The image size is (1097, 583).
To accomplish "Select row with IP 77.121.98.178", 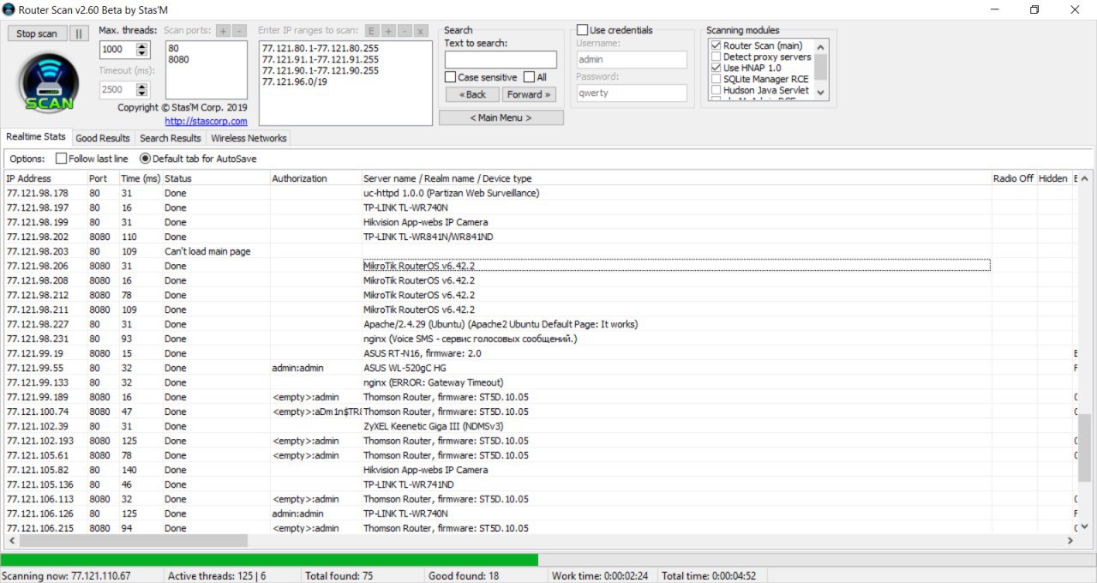I will point(540,193).
